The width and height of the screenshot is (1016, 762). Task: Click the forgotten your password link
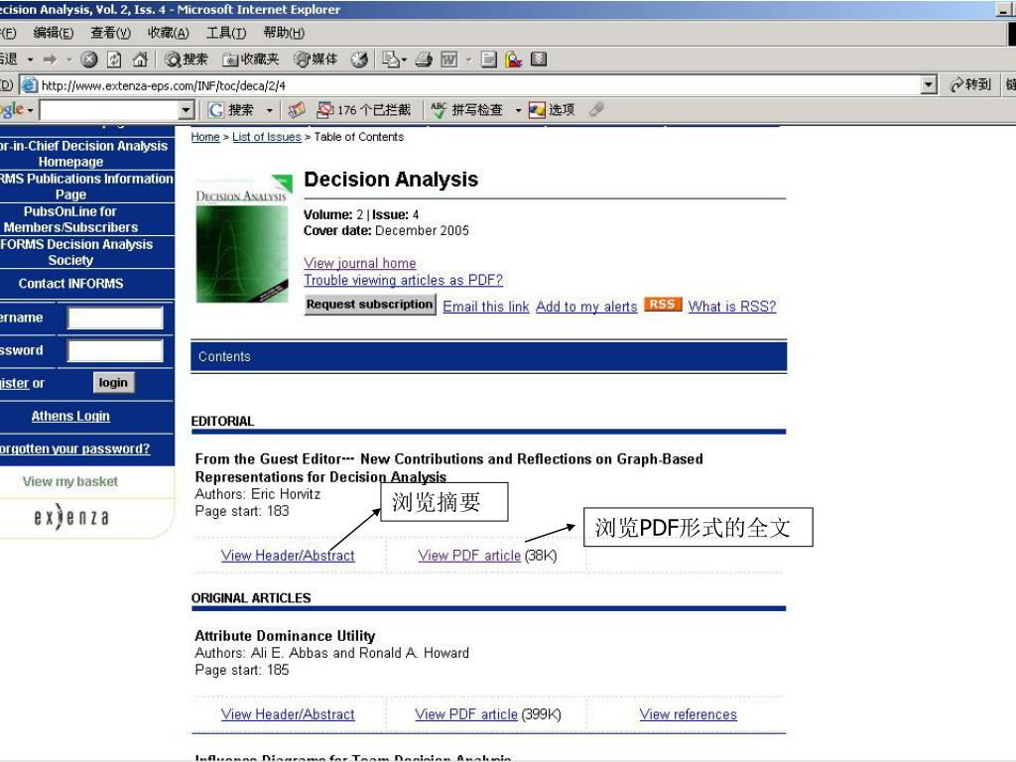(74, 448)
